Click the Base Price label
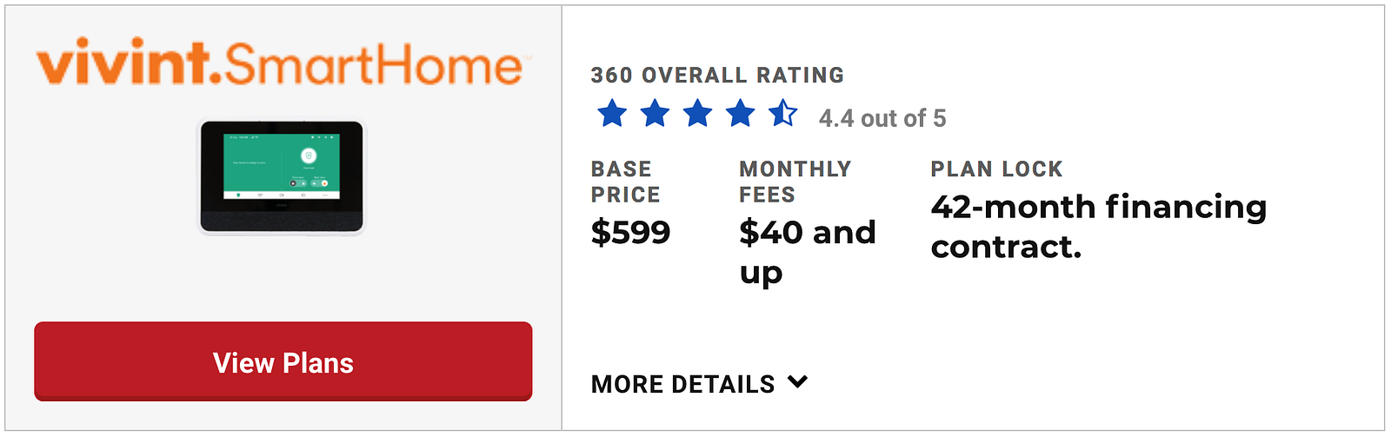 tap(625, 182)
